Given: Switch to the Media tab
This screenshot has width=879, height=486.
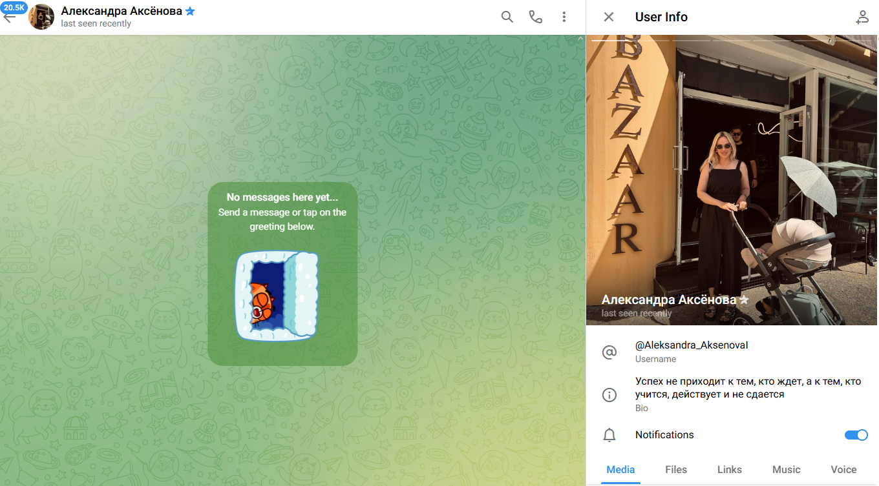Looking at the screenshot, I should point(620,469).
